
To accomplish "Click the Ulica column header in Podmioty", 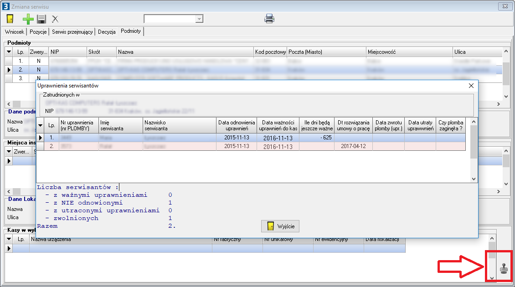I will tap(477, 52).
